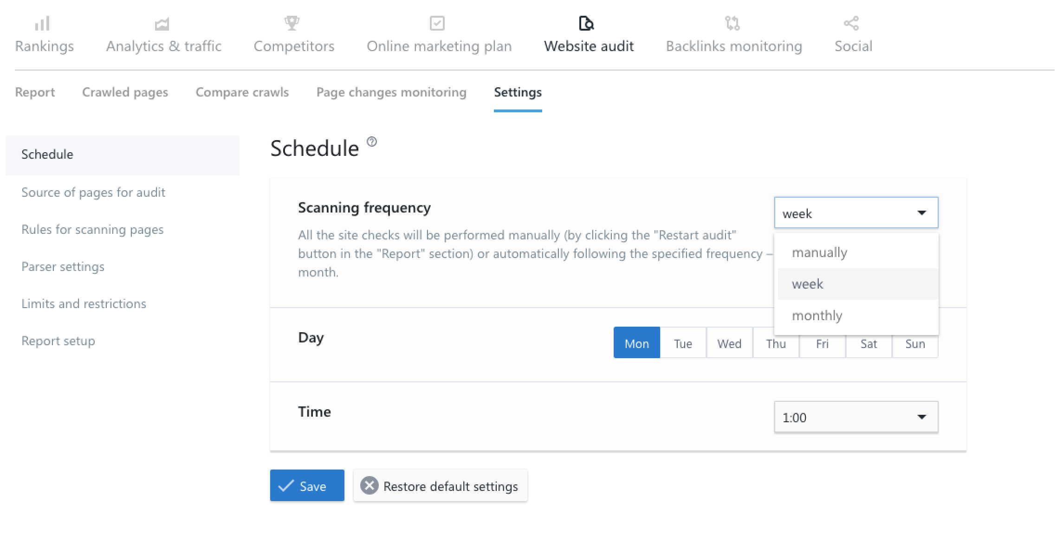Click the Rankings bar chart icon
The height and width of the screenshot is (541, 1063).
[x=42, y=23]
